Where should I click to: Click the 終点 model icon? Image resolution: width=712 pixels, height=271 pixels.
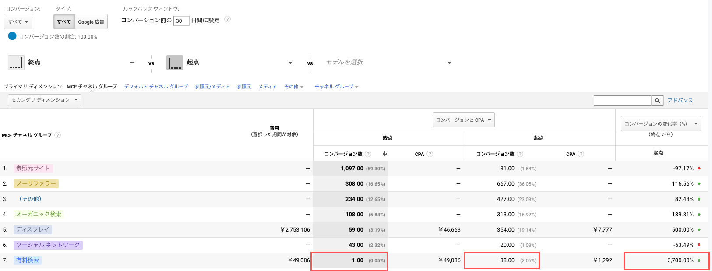coord(16,63)
